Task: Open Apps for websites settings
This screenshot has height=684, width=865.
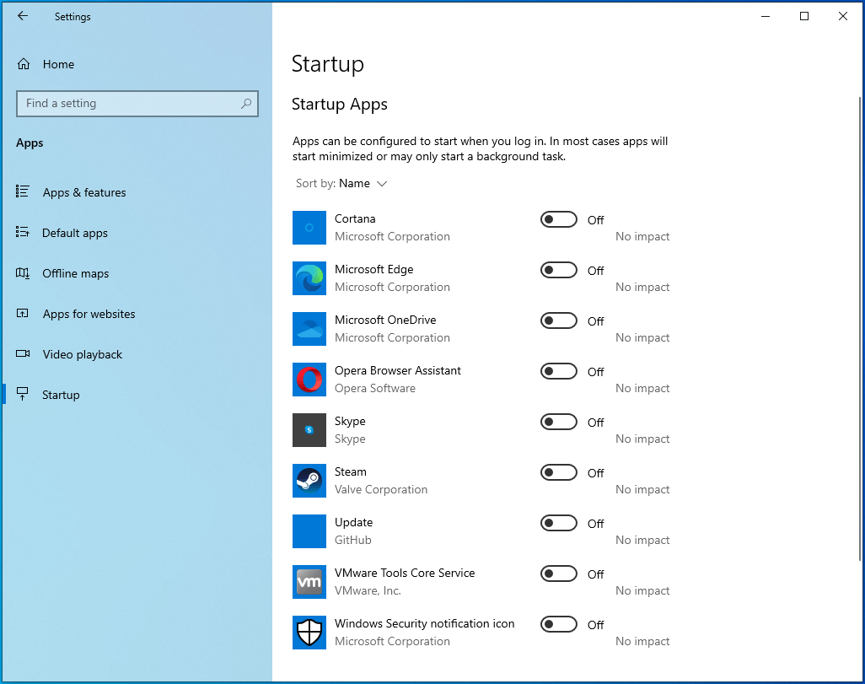Action: 89,314
